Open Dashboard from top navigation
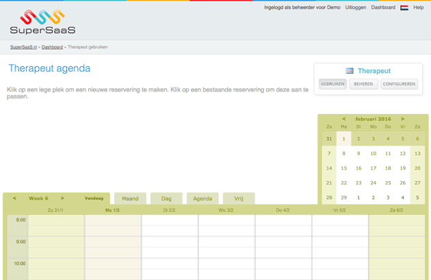Screen dimensions: 431x280 click(x=383, y=8)
